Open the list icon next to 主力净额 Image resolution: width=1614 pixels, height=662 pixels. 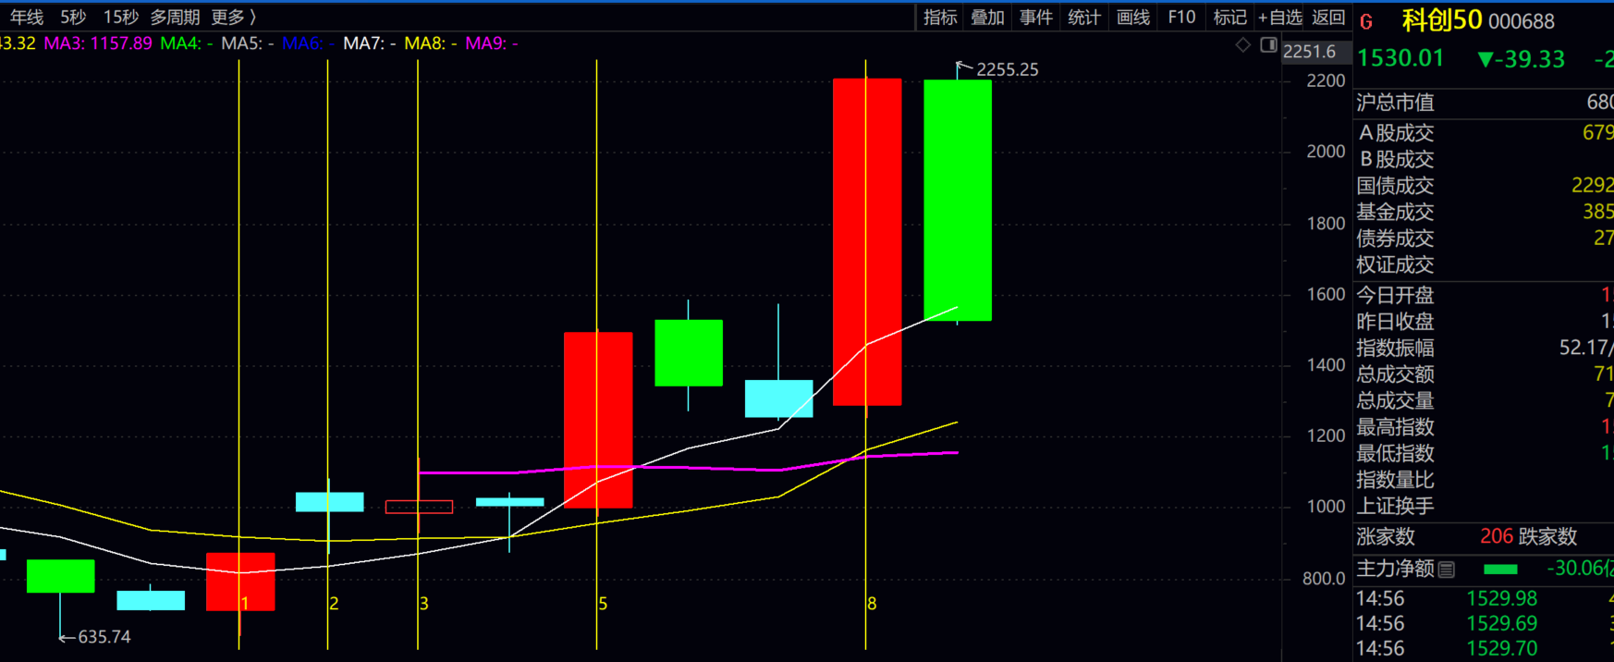pyautogui.click(x=1447, y=570)
